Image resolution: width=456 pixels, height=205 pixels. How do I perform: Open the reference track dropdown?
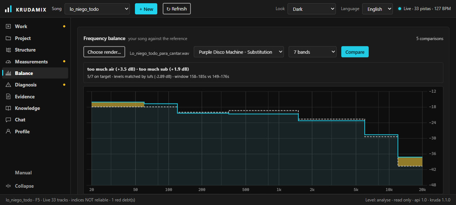(239, 52)
